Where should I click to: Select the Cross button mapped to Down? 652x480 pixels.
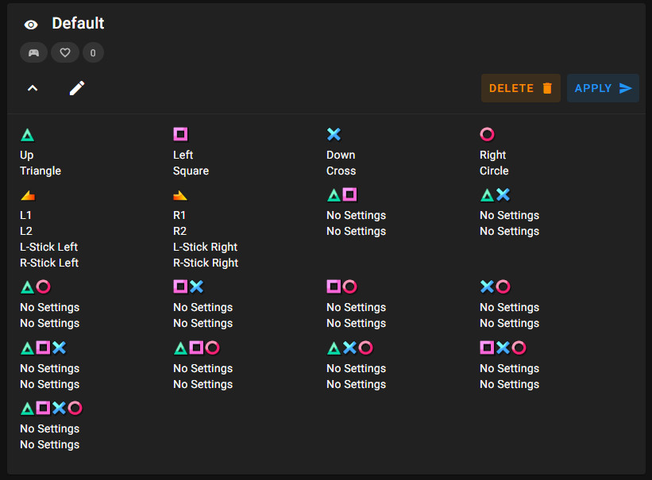pos(334,134)
